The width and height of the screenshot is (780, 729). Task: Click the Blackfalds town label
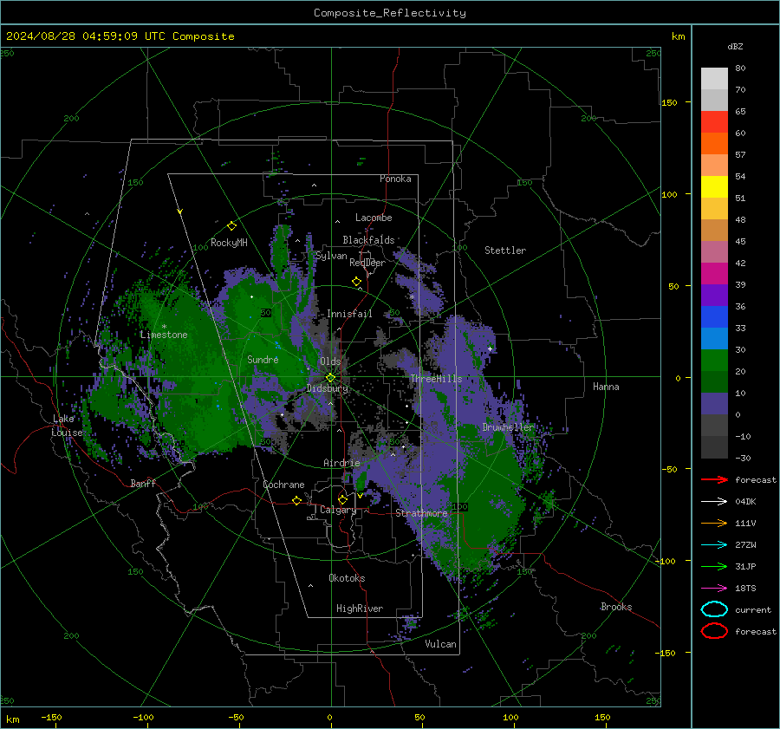(368, 240)
